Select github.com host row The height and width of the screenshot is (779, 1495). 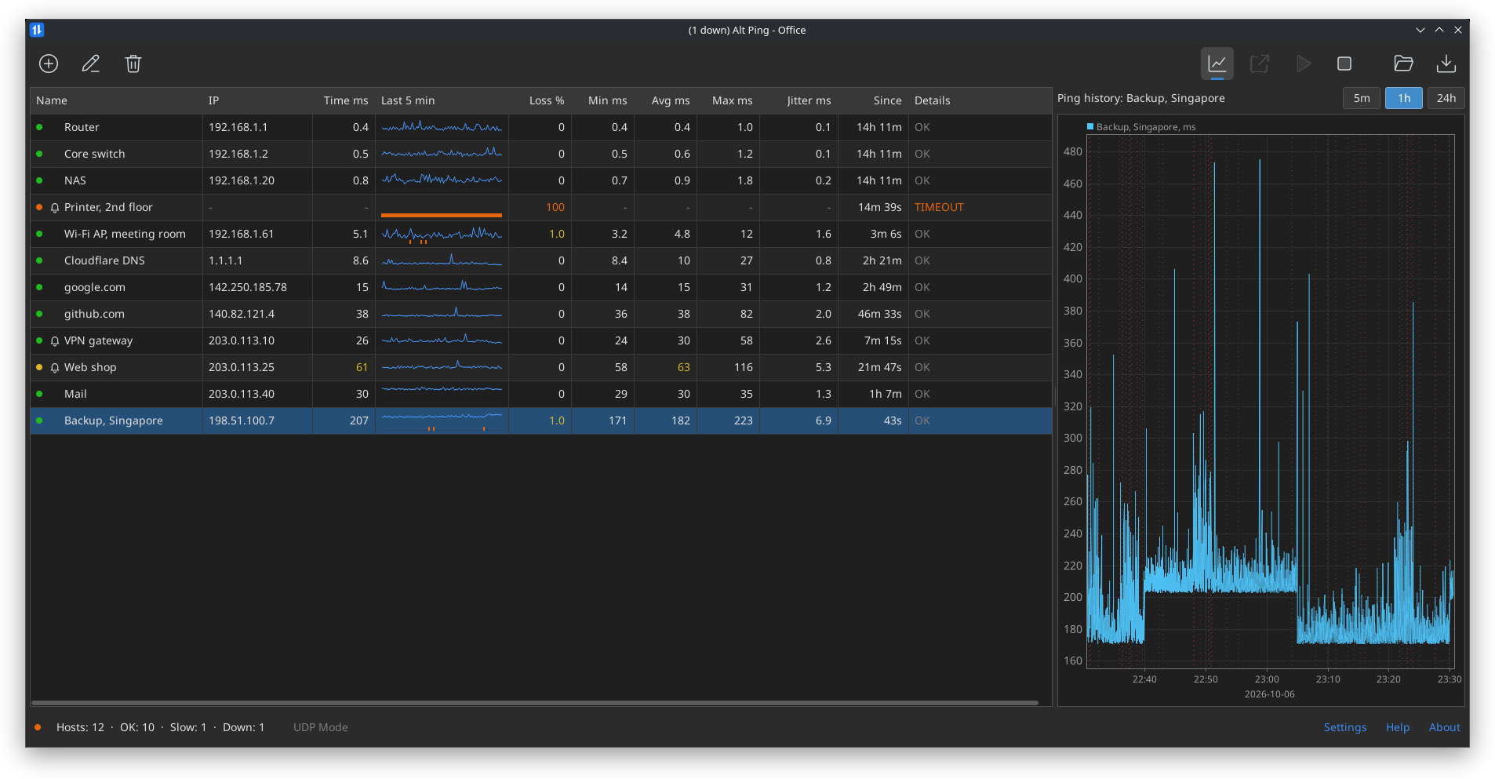tap(541, 314)
